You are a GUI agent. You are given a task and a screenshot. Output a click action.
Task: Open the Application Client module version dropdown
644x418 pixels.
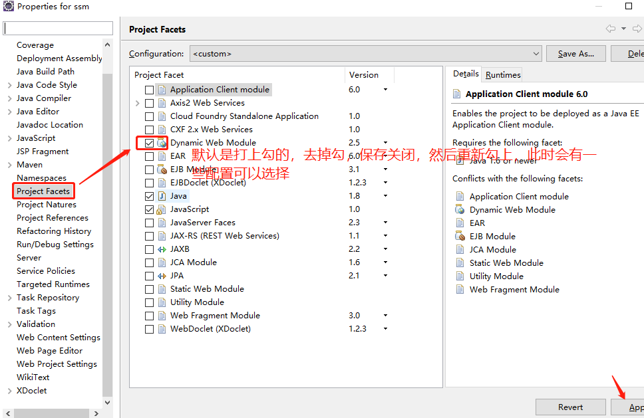coord(385,90)
